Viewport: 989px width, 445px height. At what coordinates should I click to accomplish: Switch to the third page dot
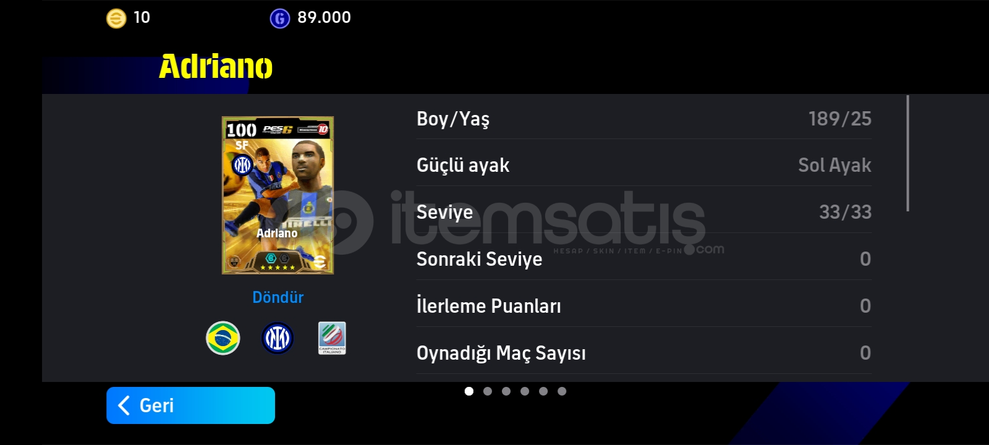click(506, 391)
